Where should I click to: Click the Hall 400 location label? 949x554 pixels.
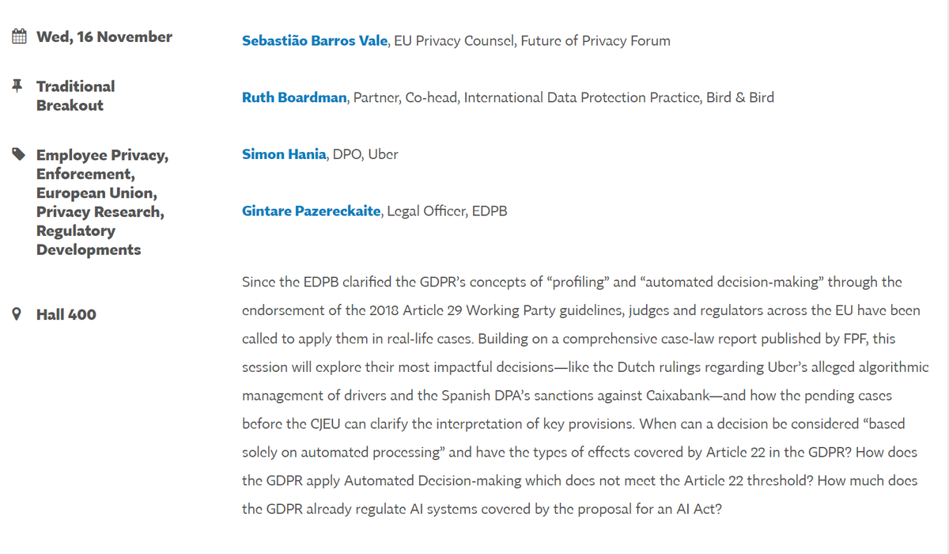coord(66,314)
